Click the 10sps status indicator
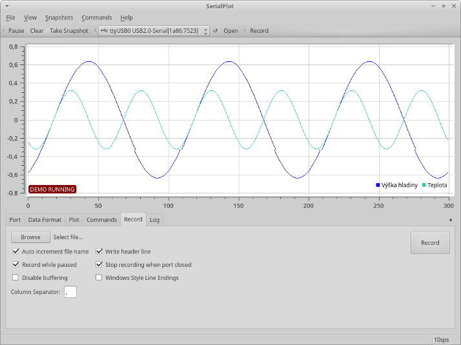Image resolution: width=461 pixels, height=345 pixels. tap(441, 340)
